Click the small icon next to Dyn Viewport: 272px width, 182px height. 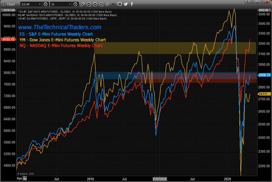coord(24,178)
